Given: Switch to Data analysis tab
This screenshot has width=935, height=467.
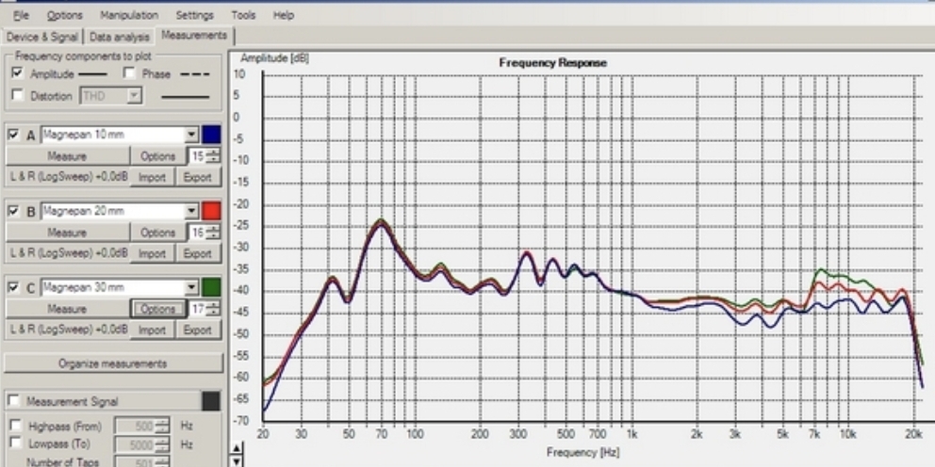Looking at the screenshot, I should coord(120,37).
